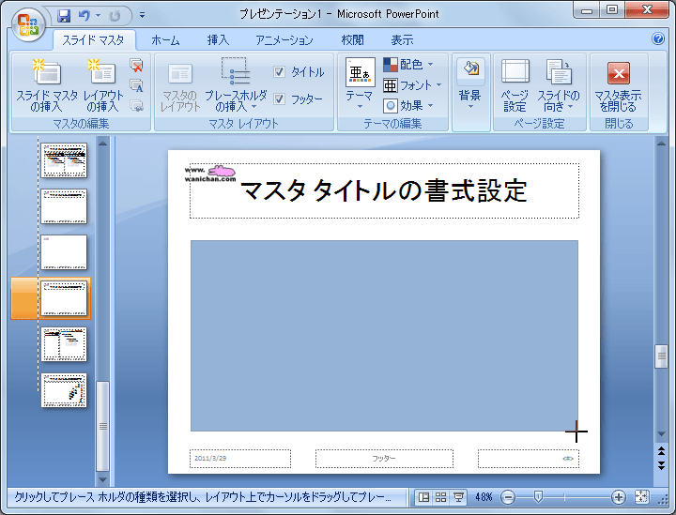The width and height of the screenshot is (676, 515).
Task: Select the last layout thumbnail with picture
Action: click(x=64, y=390)
